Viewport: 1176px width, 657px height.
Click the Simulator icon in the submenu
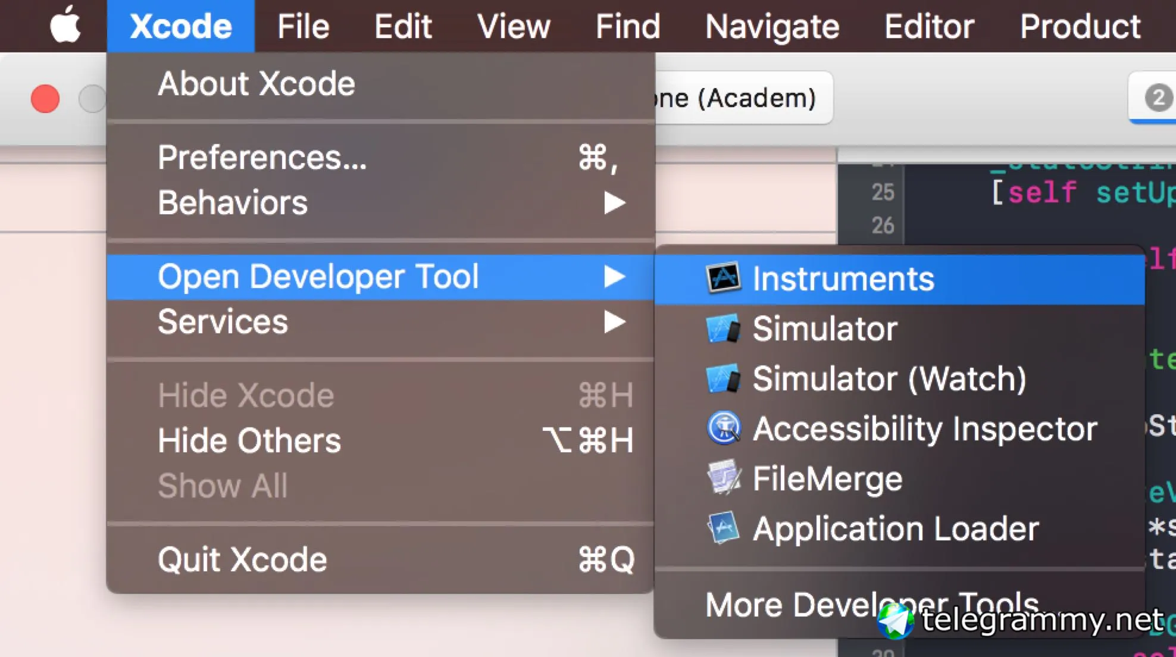pos(723,328)
